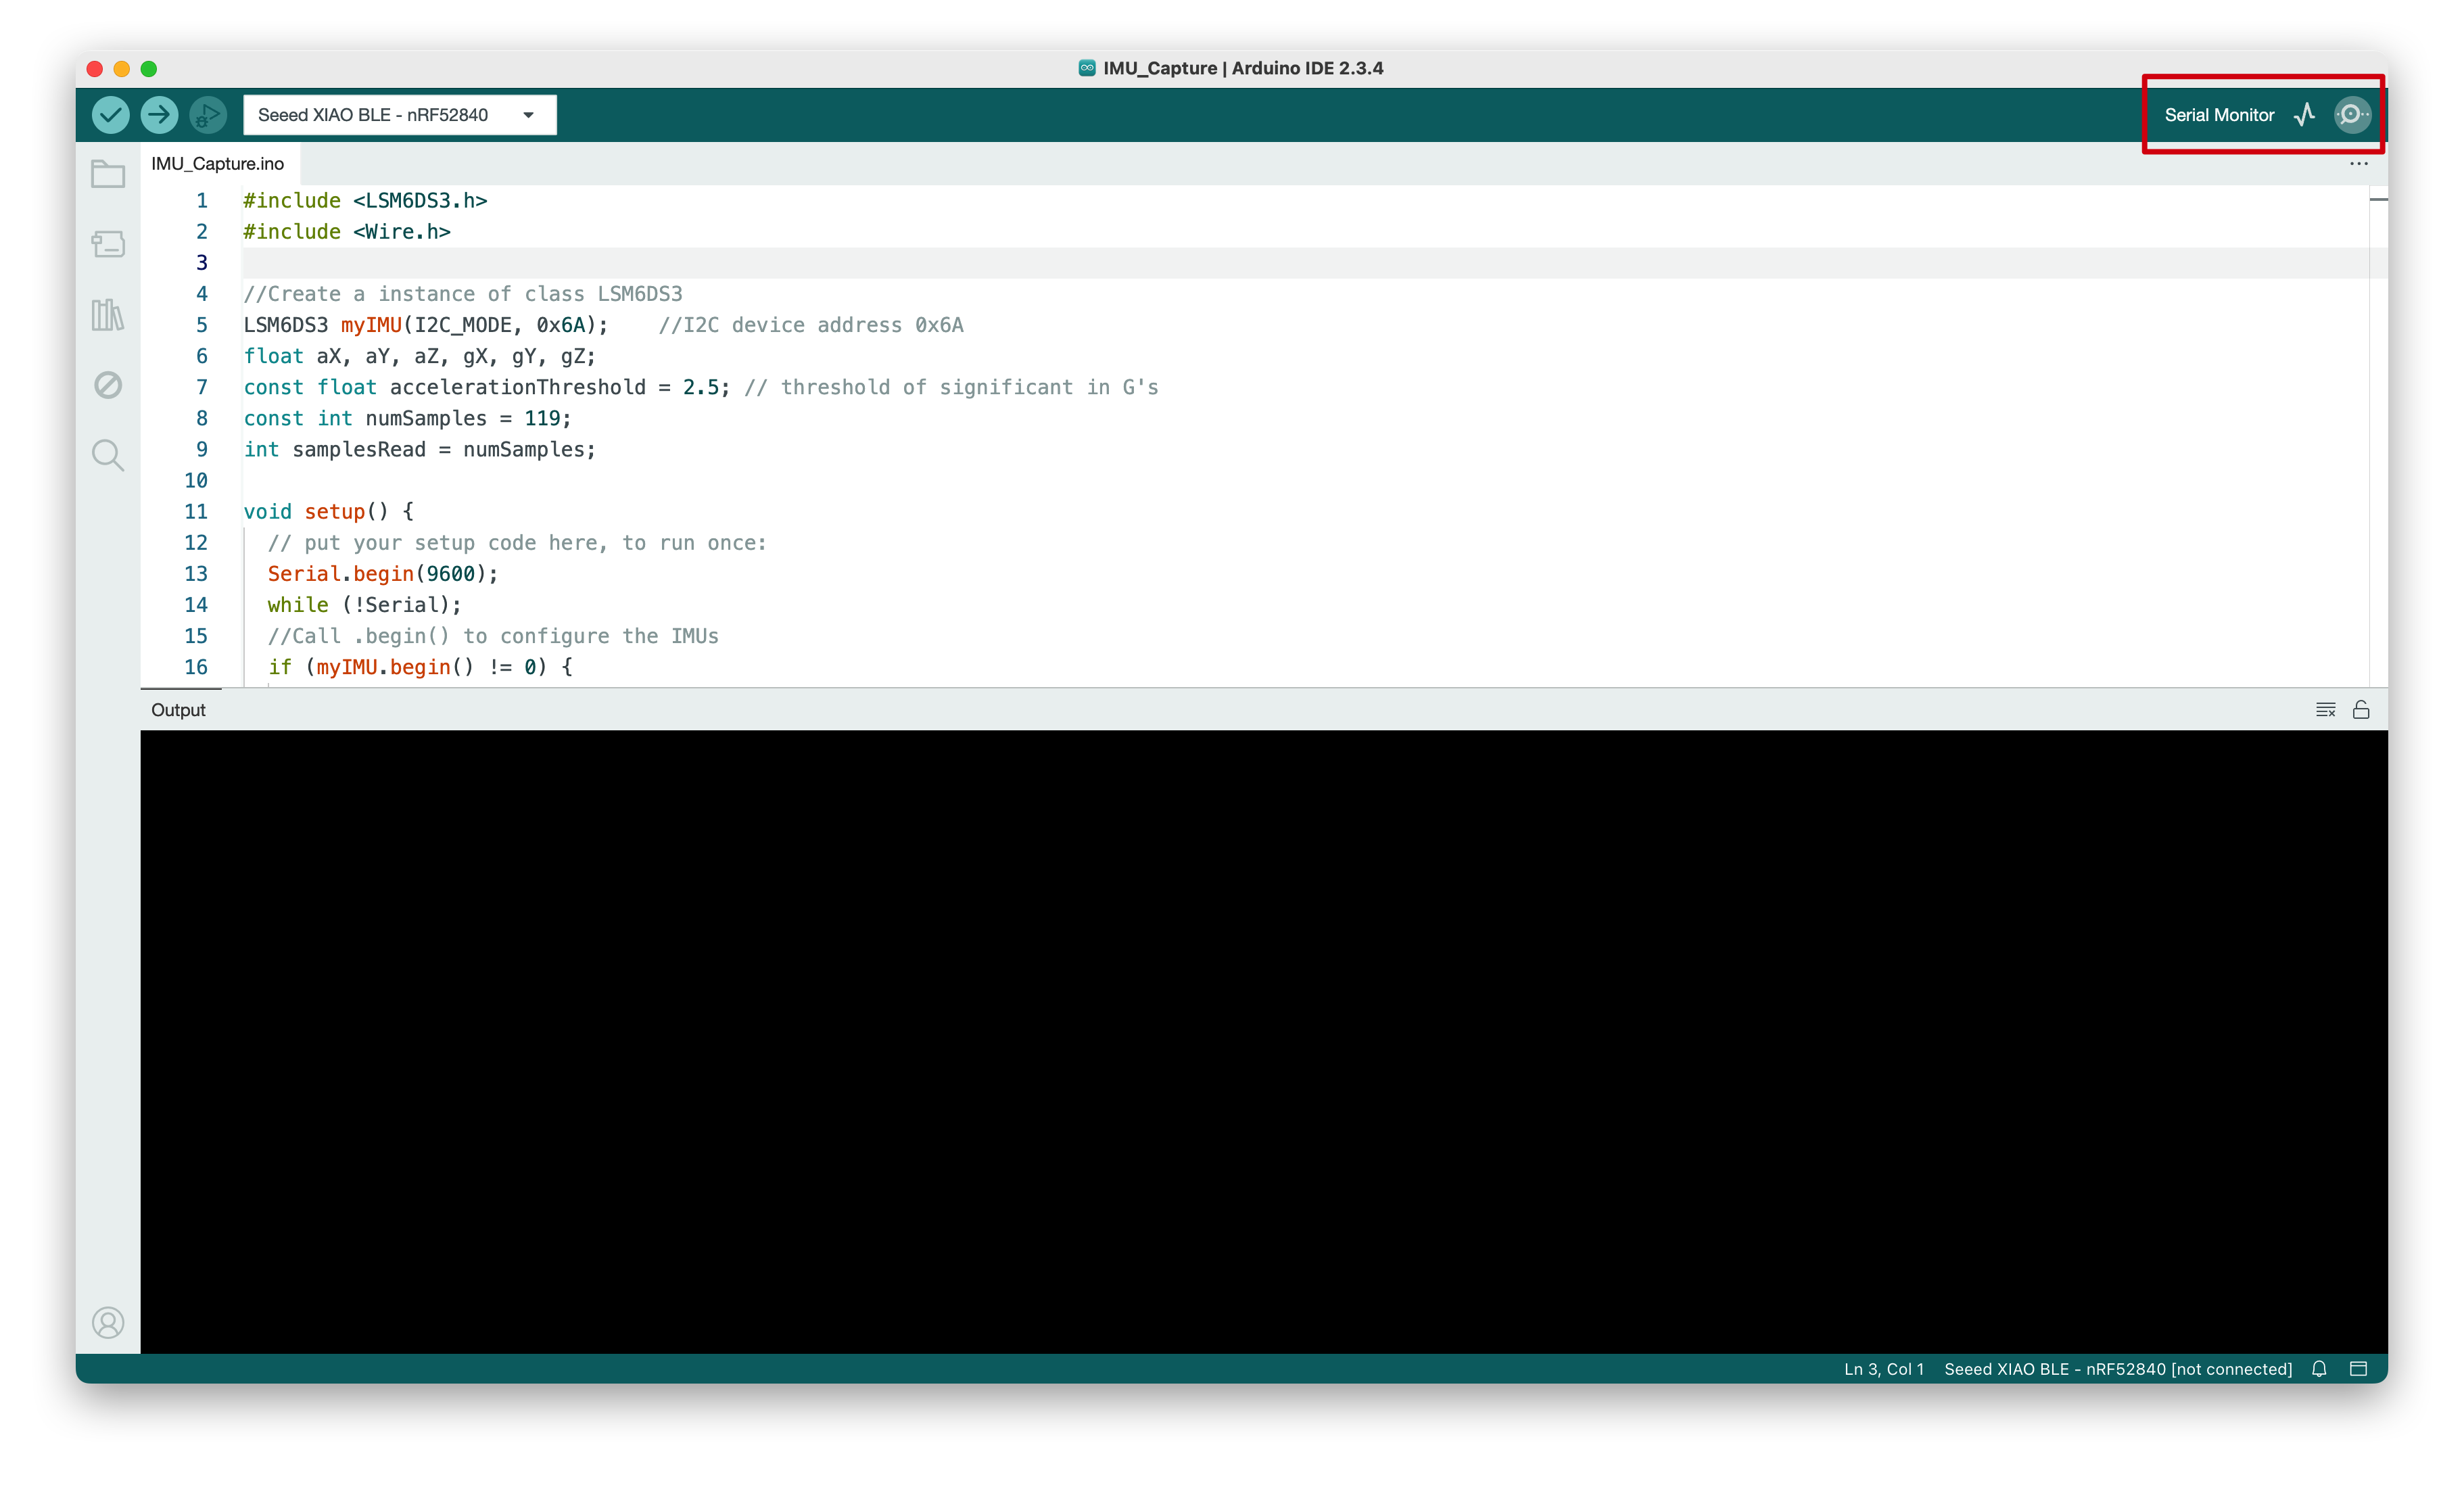Open the Serial Plotter waveform icon
The image size is (2464, 1485).
(x=2304, y=115)
